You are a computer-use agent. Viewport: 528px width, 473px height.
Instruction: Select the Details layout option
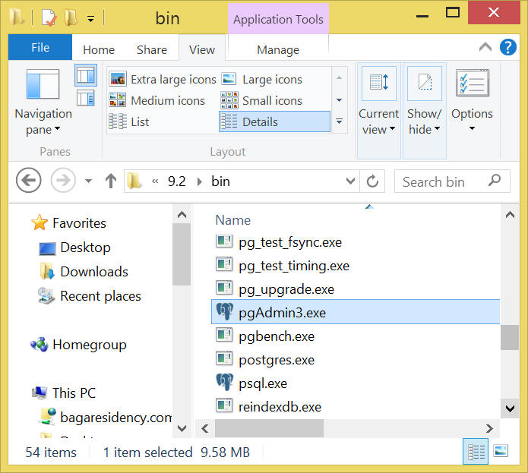coord(274,121)
